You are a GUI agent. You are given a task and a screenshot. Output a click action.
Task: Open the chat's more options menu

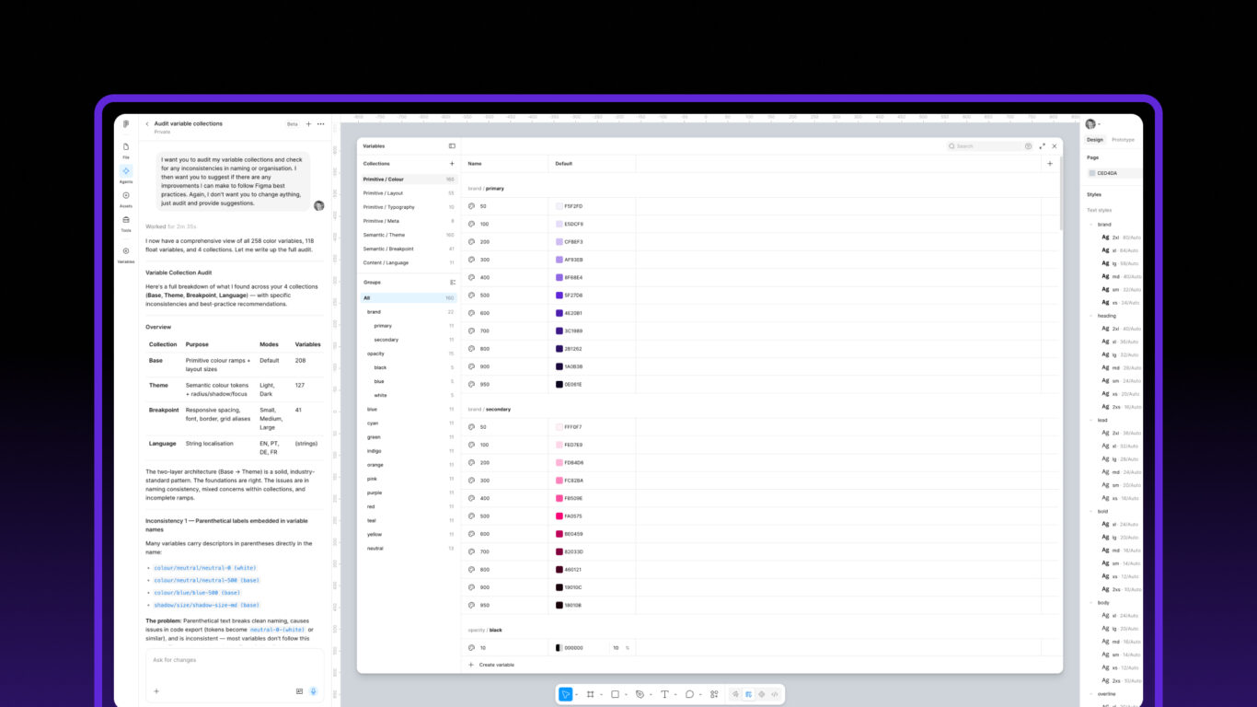(x=320, y=123)
